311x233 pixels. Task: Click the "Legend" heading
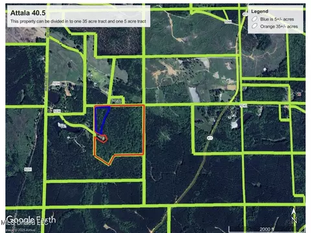260,12
